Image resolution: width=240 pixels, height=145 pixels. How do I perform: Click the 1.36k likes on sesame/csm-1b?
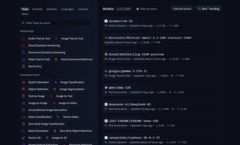[x=174, y=26]
